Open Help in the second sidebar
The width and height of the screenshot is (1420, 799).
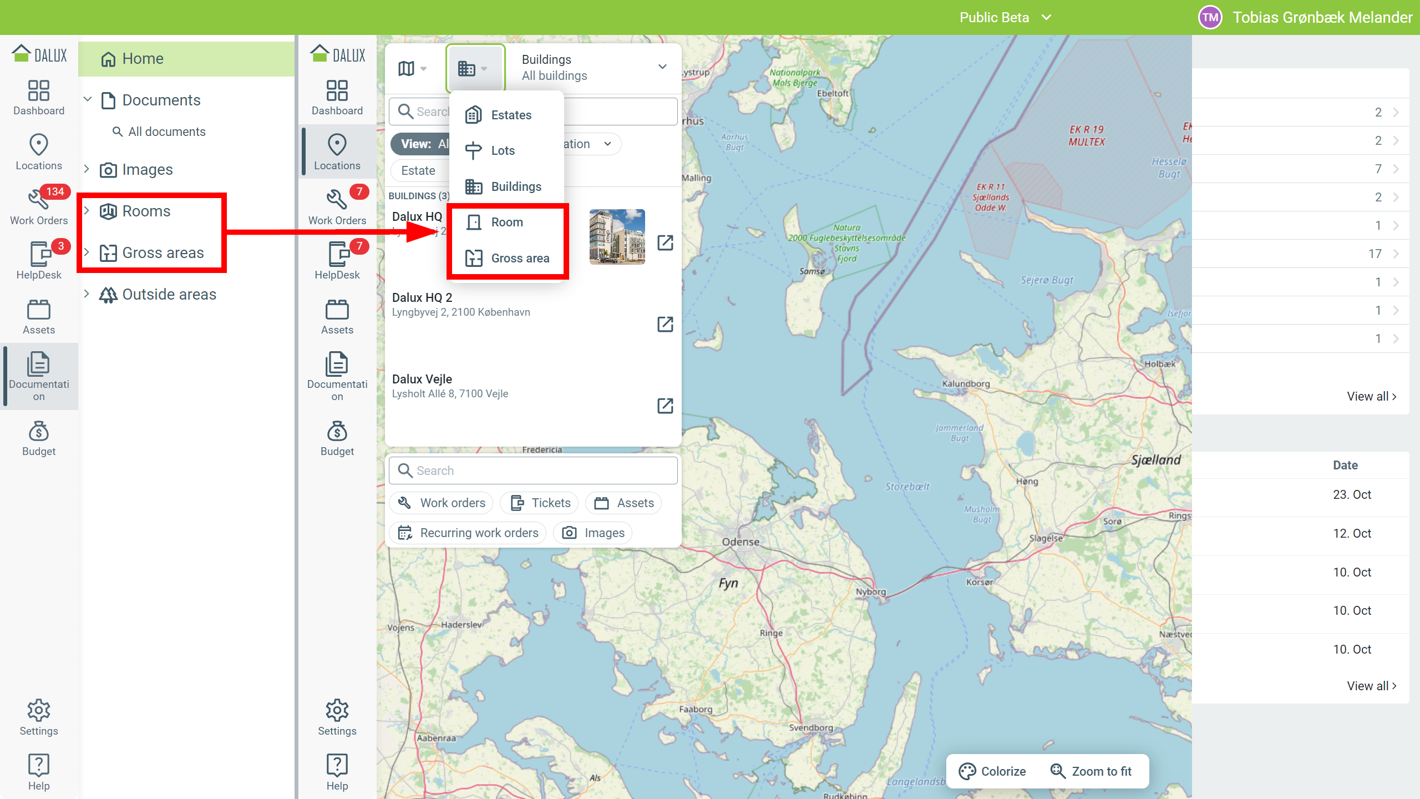[337, 772]
